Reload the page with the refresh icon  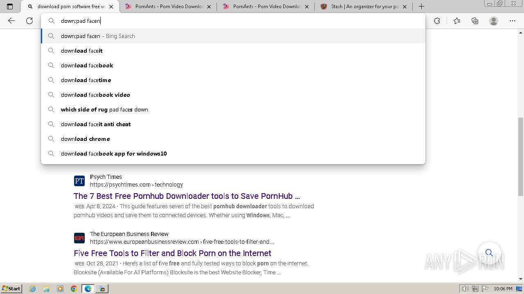[x=29, y=21]
